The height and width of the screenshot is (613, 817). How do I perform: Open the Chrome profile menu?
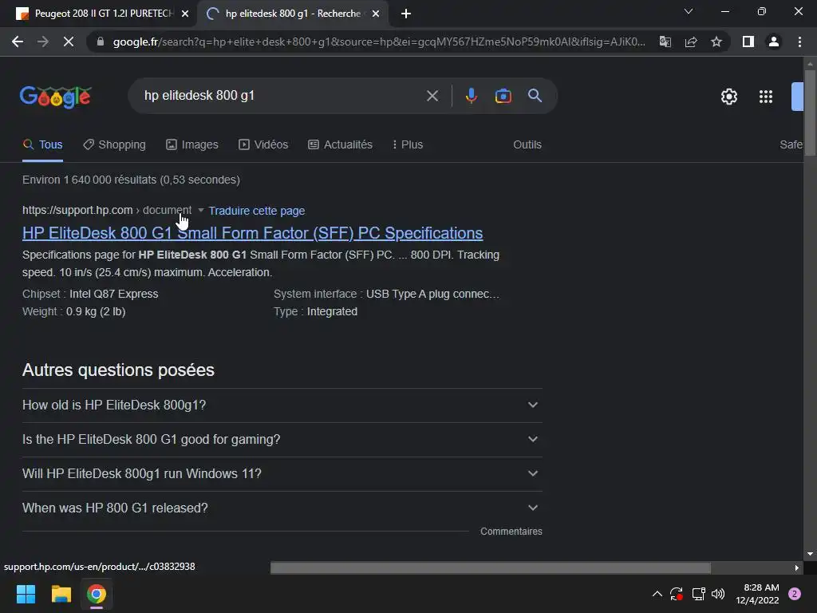coord(774,42)
